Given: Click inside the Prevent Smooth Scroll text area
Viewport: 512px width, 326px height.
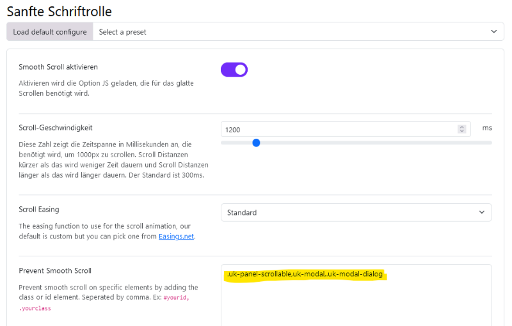Looking at the screenshot, I should click(356, 295).
